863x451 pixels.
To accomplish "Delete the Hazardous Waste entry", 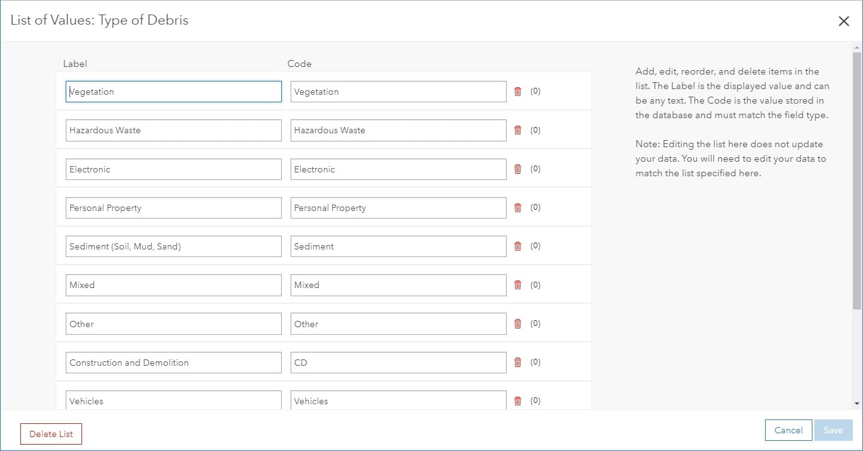I will click(517, 130).
